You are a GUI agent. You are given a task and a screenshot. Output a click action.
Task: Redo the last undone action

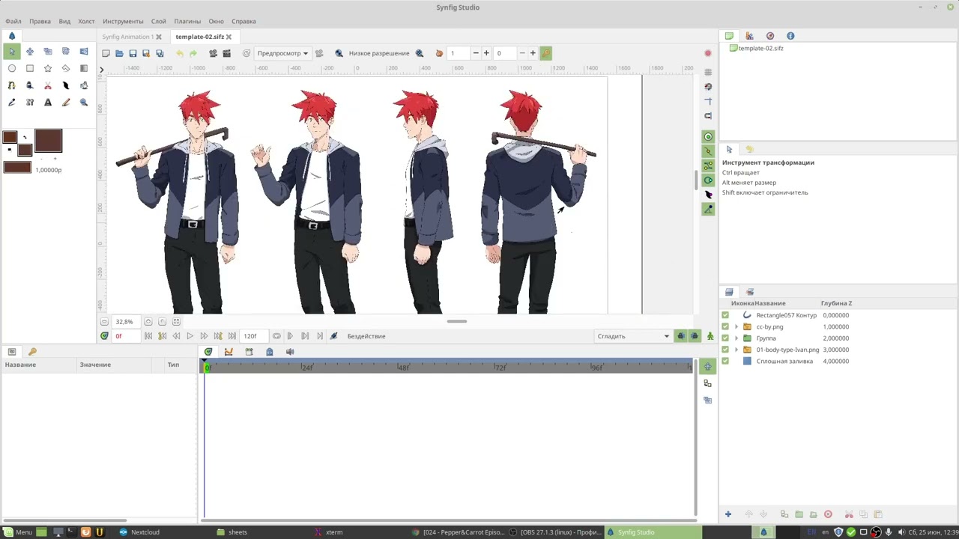coord(193,53)
